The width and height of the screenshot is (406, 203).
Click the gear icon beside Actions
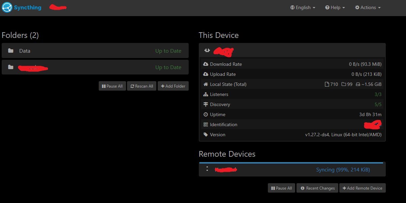(x=357, y=7)
